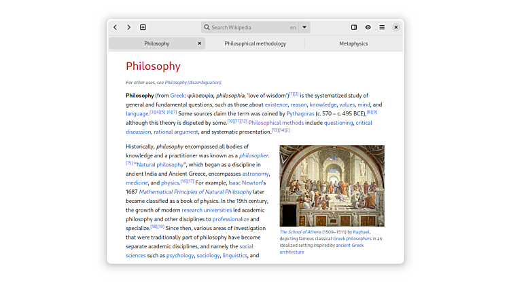Click inside the Search Wikipedia field
The image size is (511, 287).
click(248, 28)
